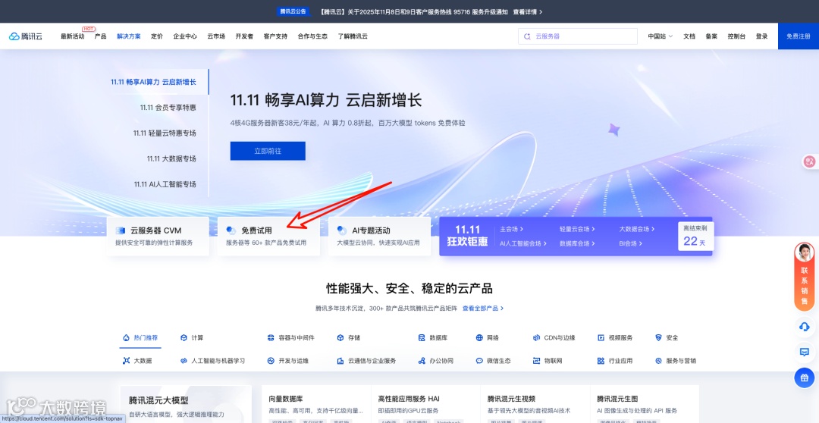Click the feedback message icon on right sidebar

(x=805, y=352)
